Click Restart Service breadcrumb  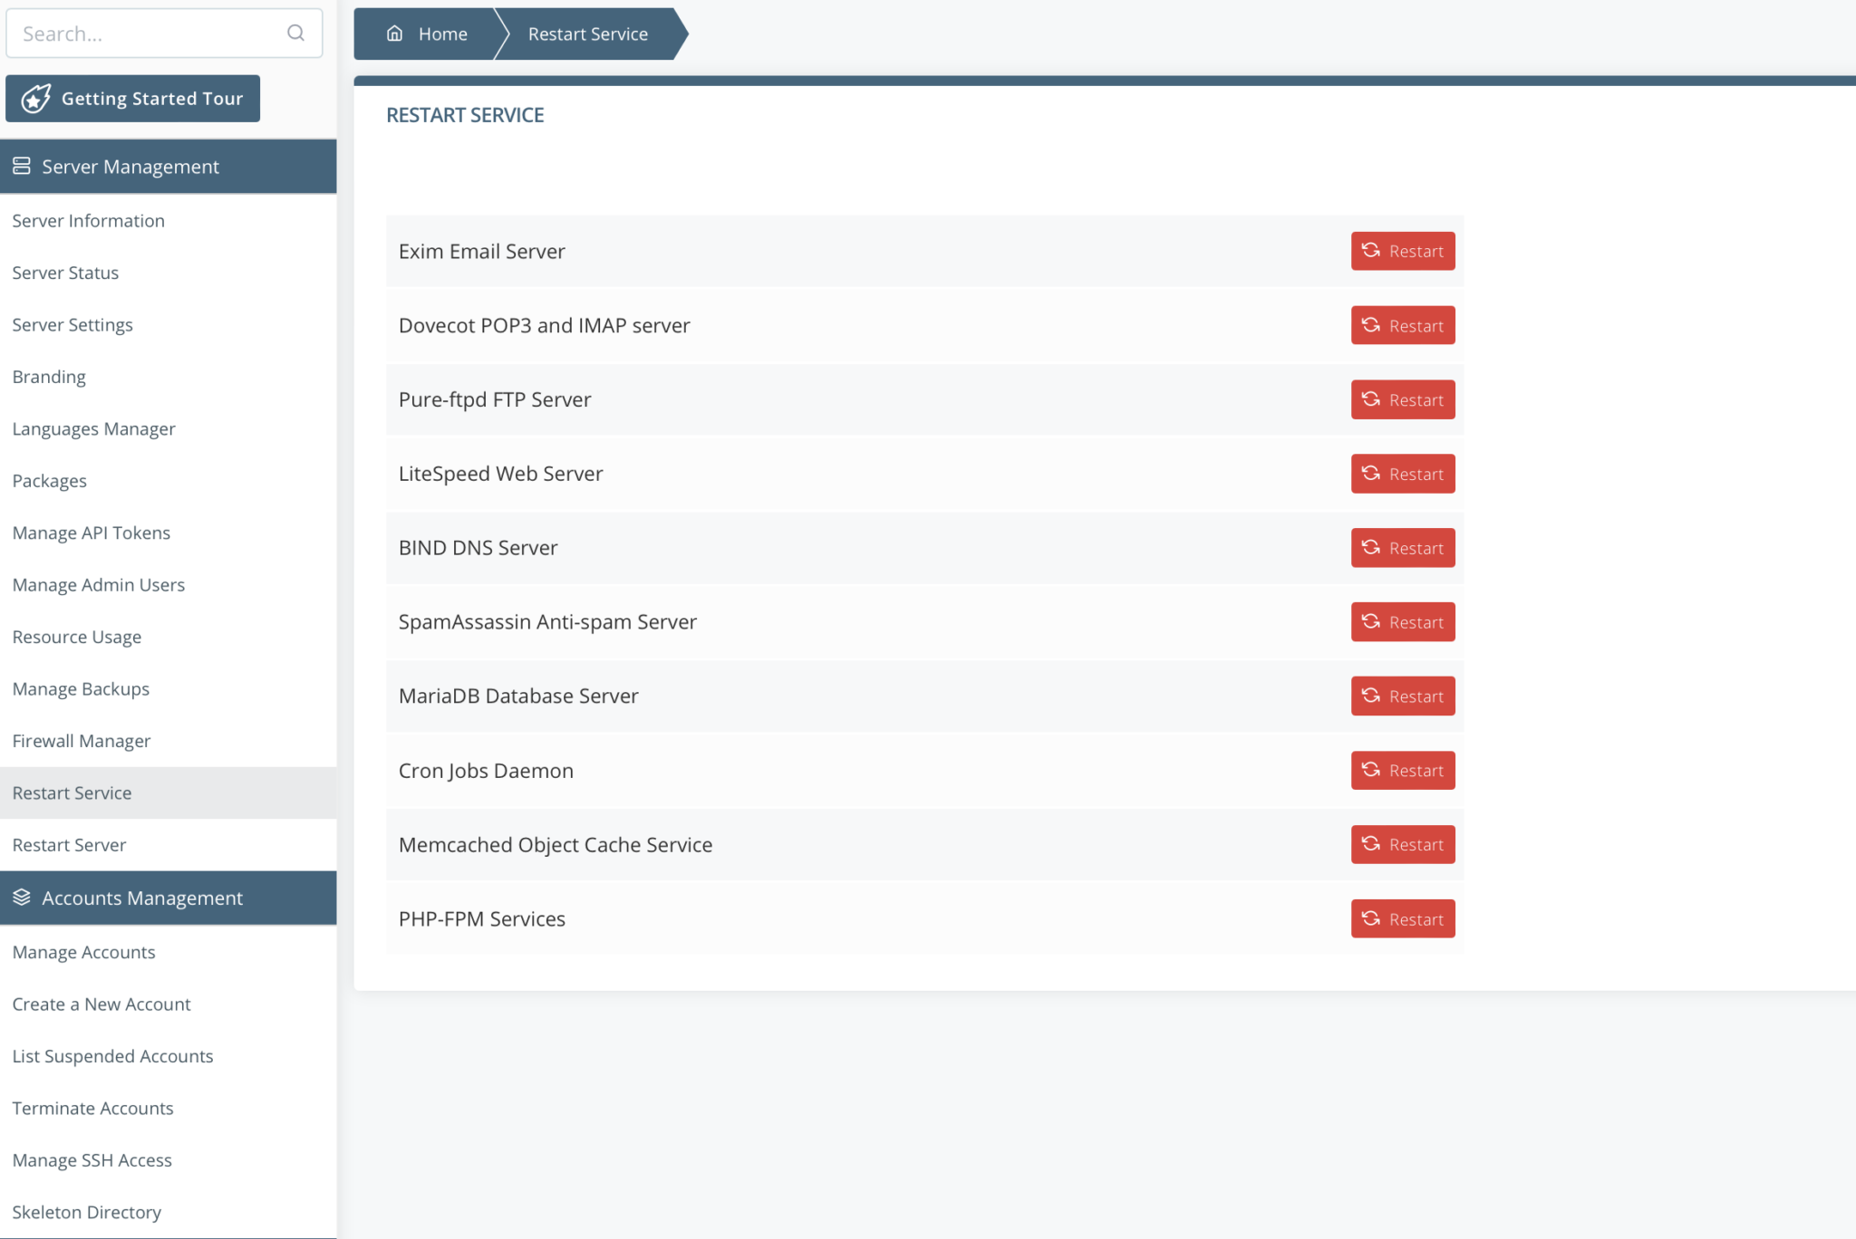588,34
